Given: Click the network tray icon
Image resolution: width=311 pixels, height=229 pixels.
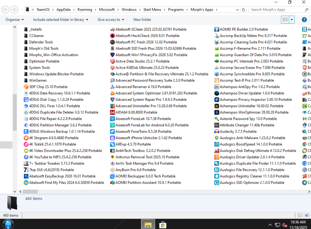Looking at the screenshot, I should (277, 225).
